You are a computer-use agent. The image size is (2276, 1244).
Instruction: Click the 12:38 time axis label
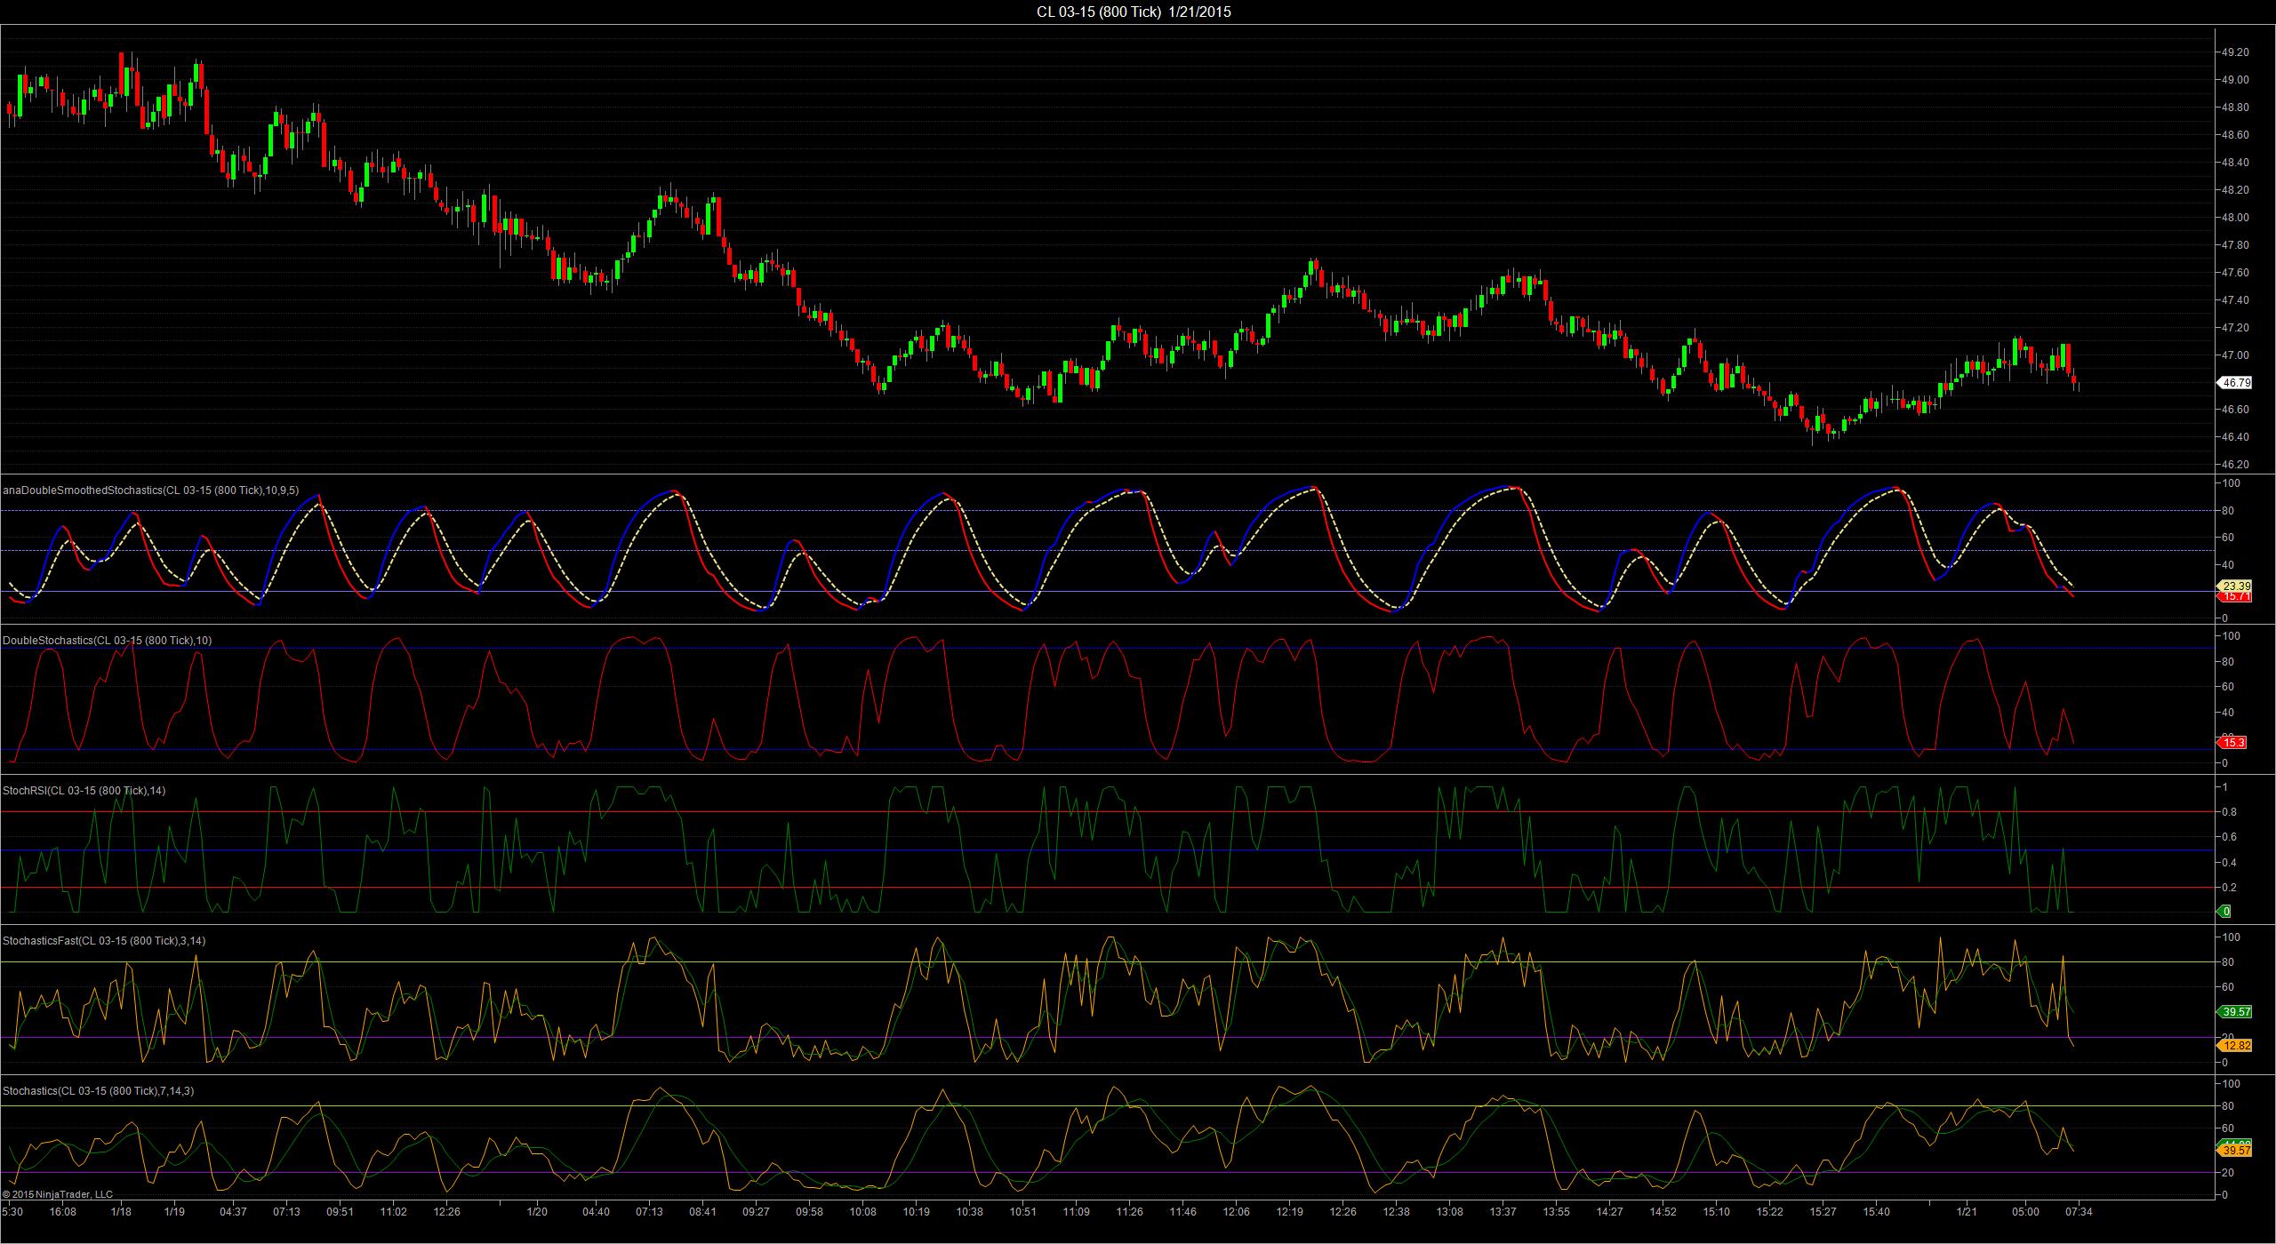[x=1396, y=1211]
